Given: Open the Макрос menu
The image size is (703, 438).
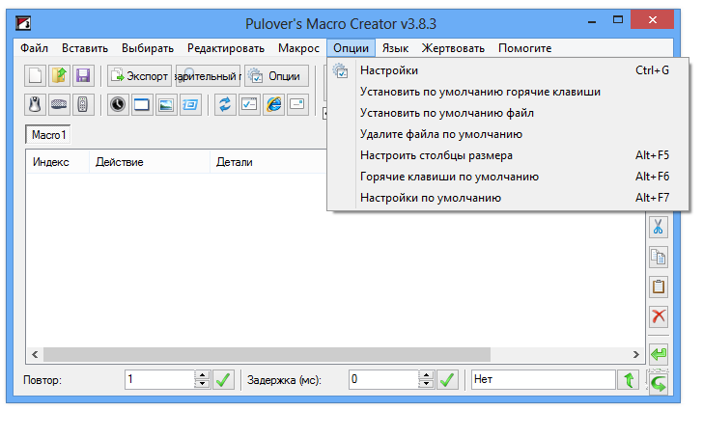Looking at the screenshot, I should point(298,48).
